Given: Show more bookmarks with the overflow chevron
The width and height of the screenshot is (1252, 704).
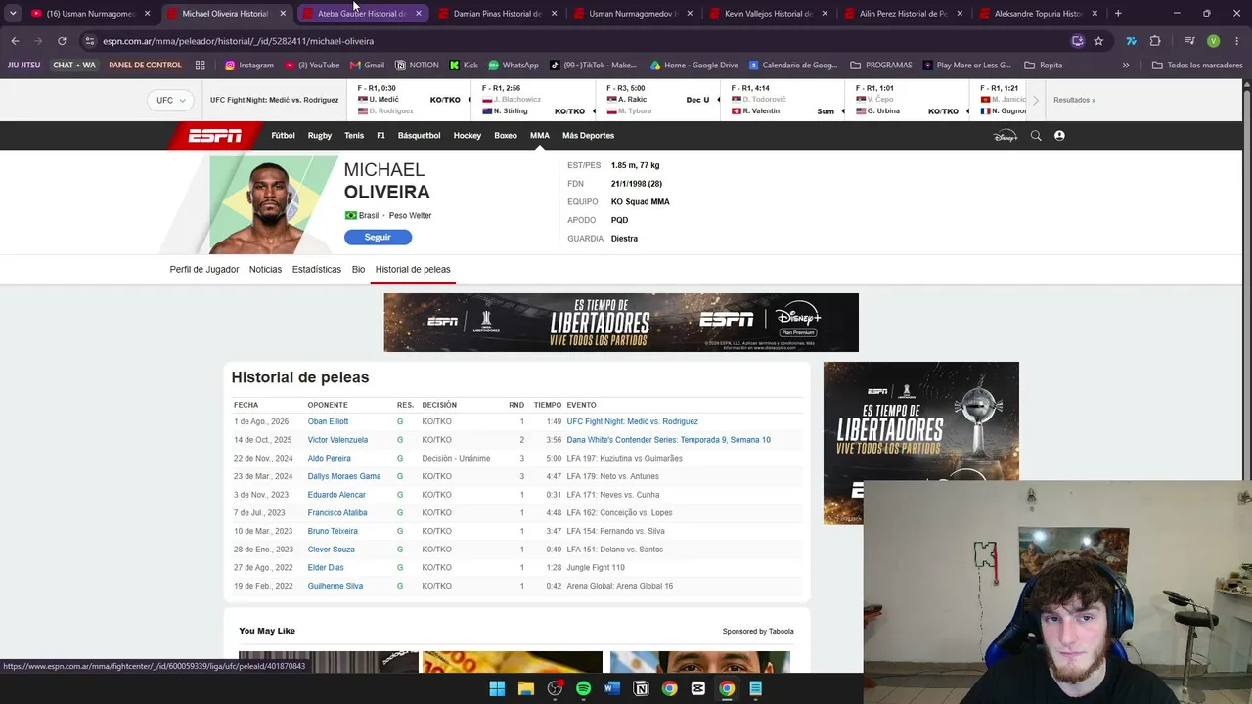Looking at the screenshot, I should click(x=1126, y=66).
